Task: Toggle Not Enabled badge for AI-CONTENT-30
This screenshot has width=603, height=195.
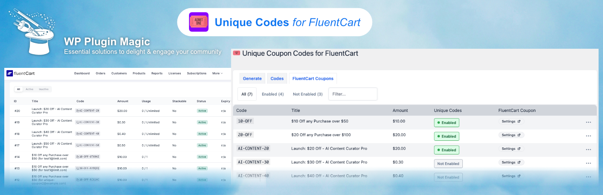Action: (x=448, y=163)
